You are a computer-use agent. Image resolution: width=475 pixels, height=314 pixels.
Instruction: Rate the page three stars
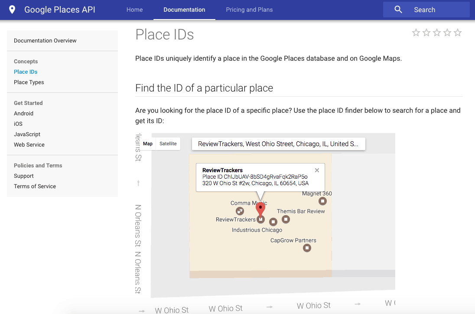437,33
